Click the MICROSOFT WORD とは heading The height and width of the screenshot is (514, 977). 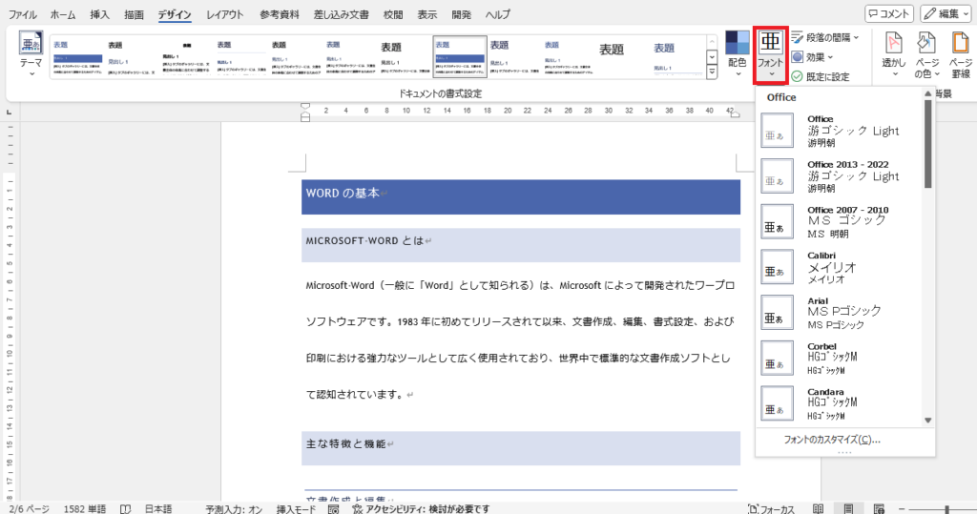point(364,240)
